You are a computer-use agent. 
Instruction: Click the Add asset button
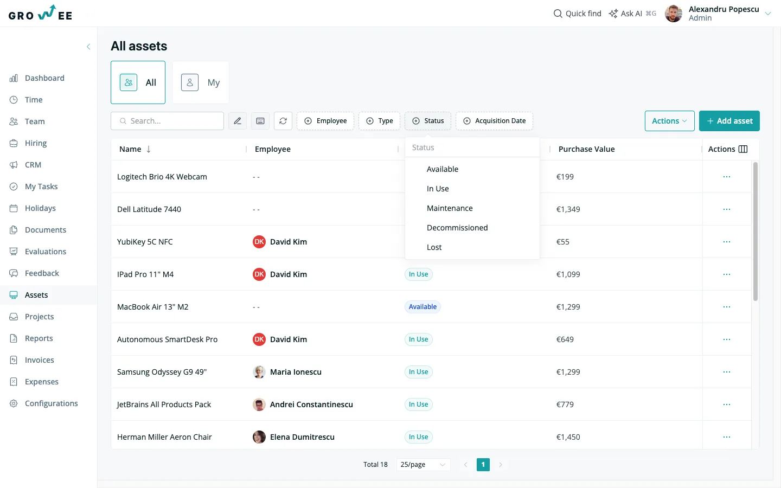point(729,121)
